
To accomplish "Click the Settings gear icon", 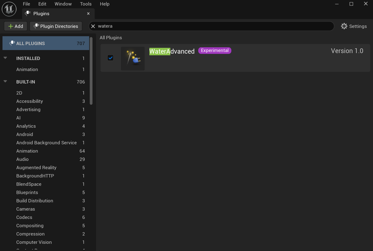I will [344, 26].
